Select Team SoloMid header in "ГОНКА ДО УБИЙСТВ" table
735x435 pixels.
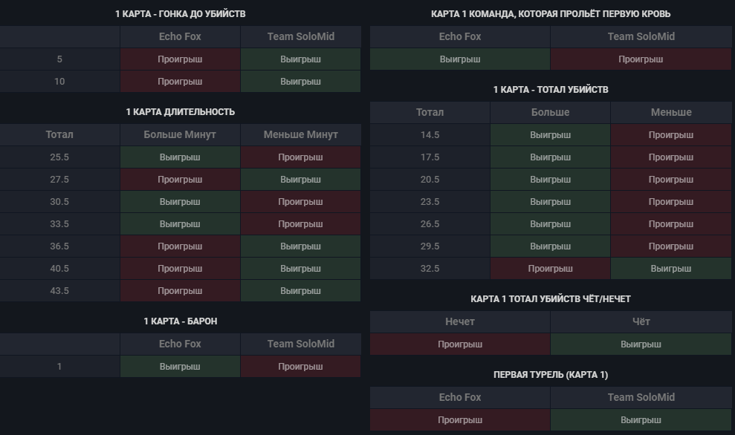point(300,36)
